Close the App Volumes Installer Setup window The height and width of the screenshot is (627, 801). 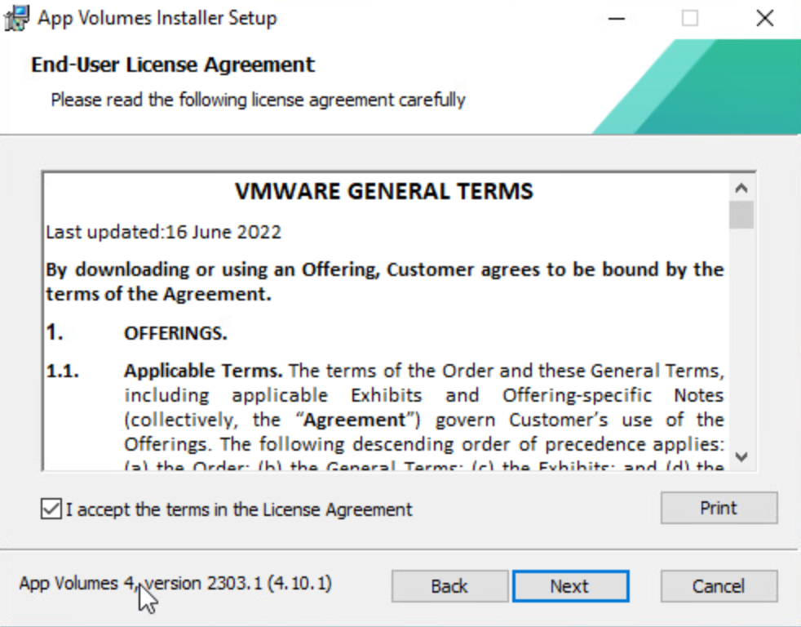(764, 18)
